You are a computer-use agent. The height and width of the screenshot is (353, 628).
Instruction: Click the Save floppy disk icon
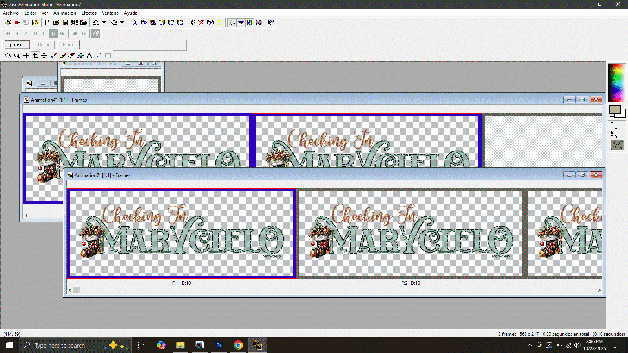pos(66,23)
